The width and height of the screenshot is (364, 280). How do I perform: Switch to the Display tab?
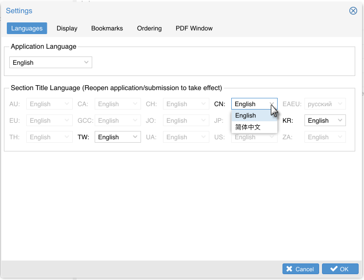[x=67, y=28]
